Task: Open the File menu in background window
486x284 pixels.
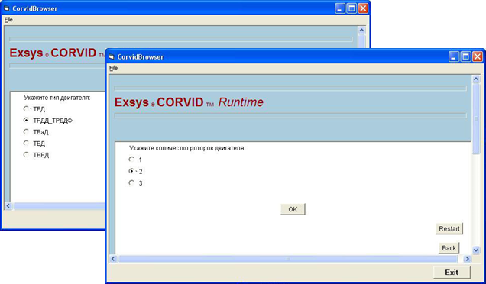Action: (x=8, y=20)
